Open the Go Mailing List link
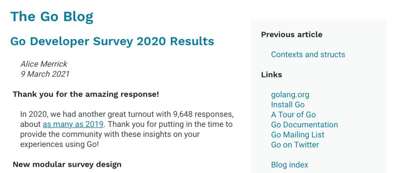397x173 pixels. tap(297, 135)
